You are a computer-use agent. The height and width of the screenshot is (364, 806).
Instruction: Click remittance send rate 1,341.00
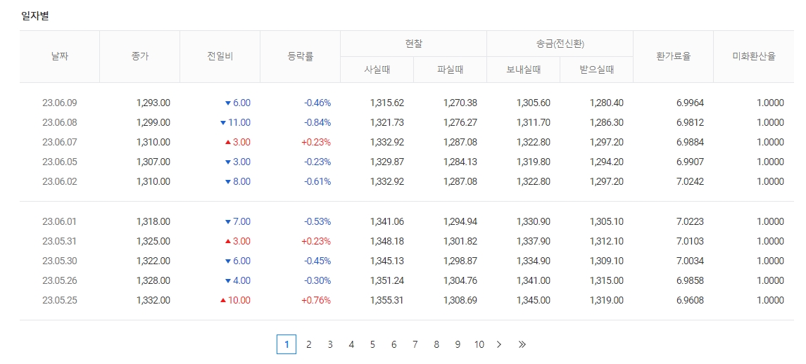[x=534, y=281]
